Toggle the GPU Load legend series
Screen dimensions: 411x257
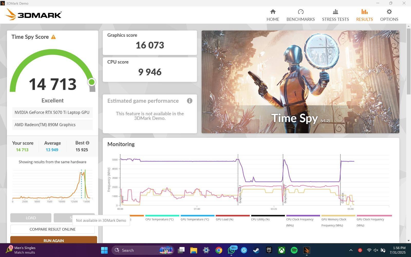(x=224, y=219)
